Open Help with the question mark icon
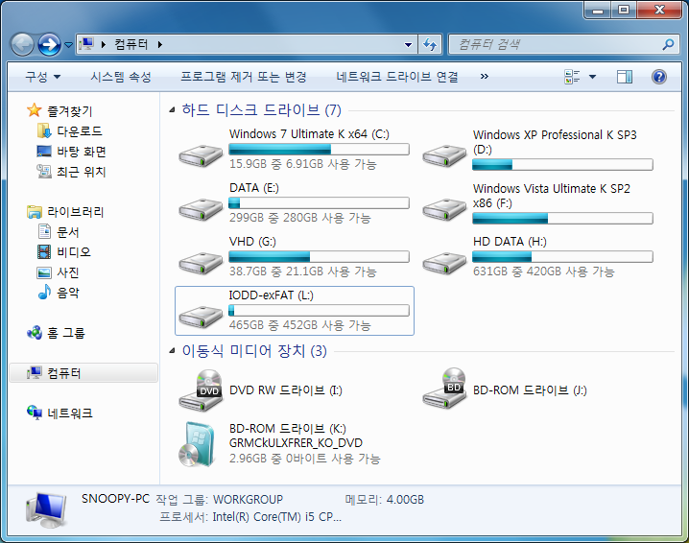The width and height of the screenshot is (689, 543). point(659,77)
